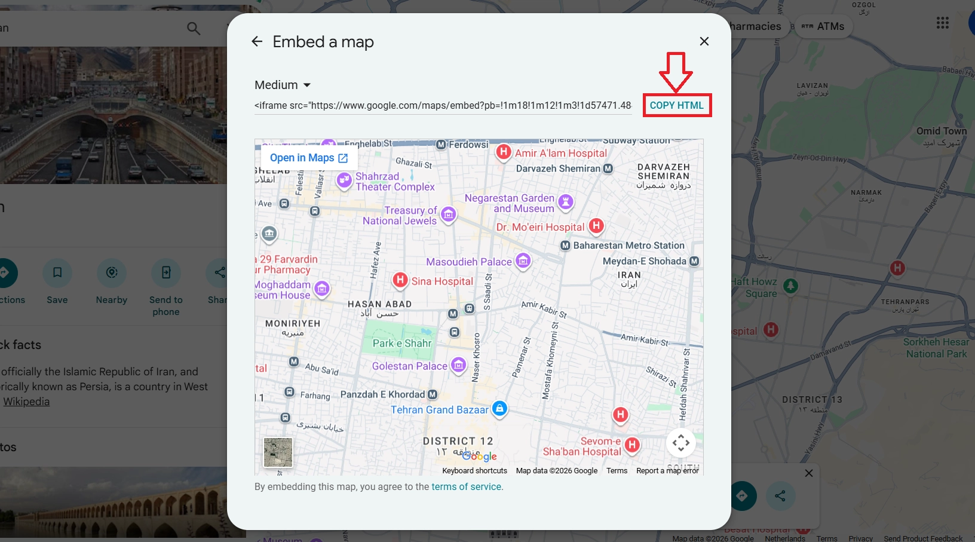Image resolution: width=975 pixels, height=542 pixels.
Task: Click Masoudieh Palace marker
Action: 523,261
